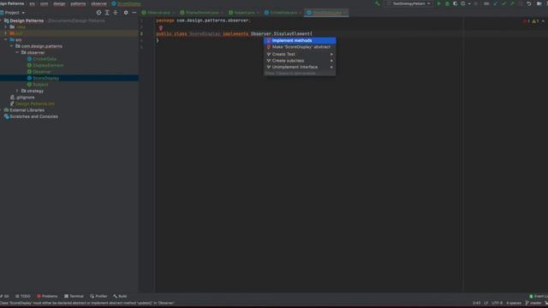Switch to the ScoreDisplay editor tab

coord(327,13)
